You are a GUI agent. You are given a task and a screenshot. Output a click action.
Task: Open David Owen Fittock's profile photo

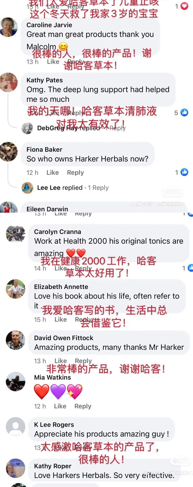tap(16, 340)
